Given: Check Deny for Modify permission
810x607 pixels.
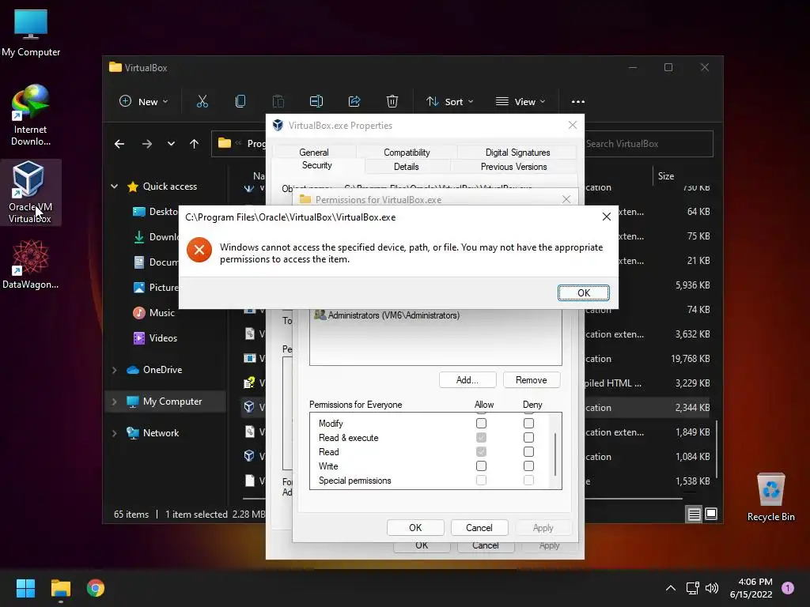Looking at the screenshot, I should tap(528, 424).
